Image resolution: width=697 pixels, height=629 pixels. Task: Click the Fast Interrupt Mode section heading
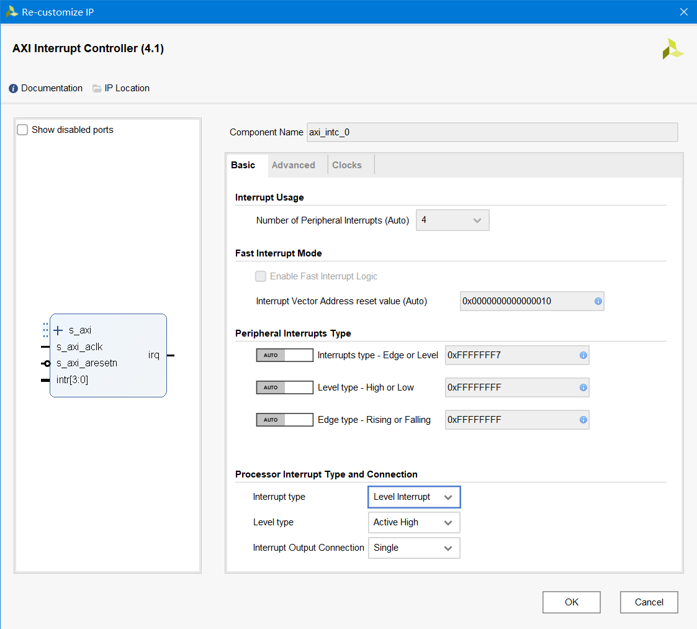tap(278, 253)
